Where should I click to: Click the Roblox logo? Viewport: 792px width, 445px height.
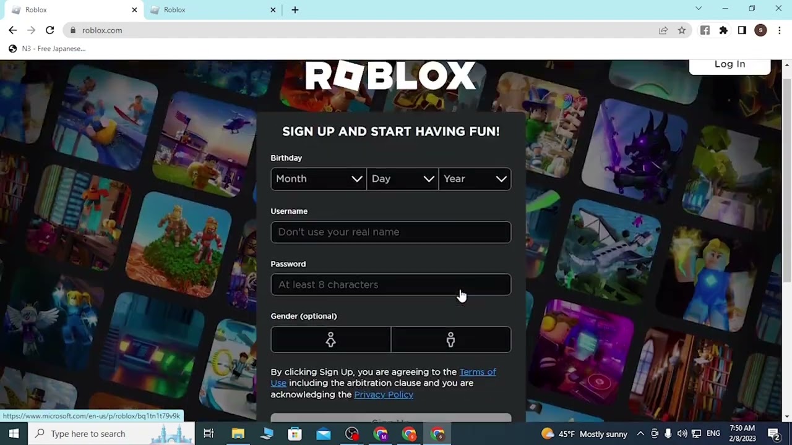pos(390,77)
